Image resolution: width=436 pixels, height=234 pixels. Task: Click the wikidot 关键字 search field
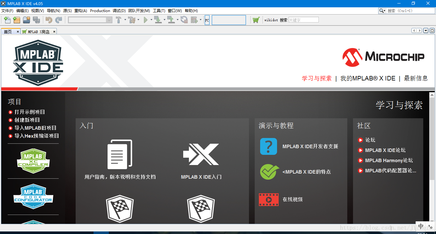tap(304, 20)
